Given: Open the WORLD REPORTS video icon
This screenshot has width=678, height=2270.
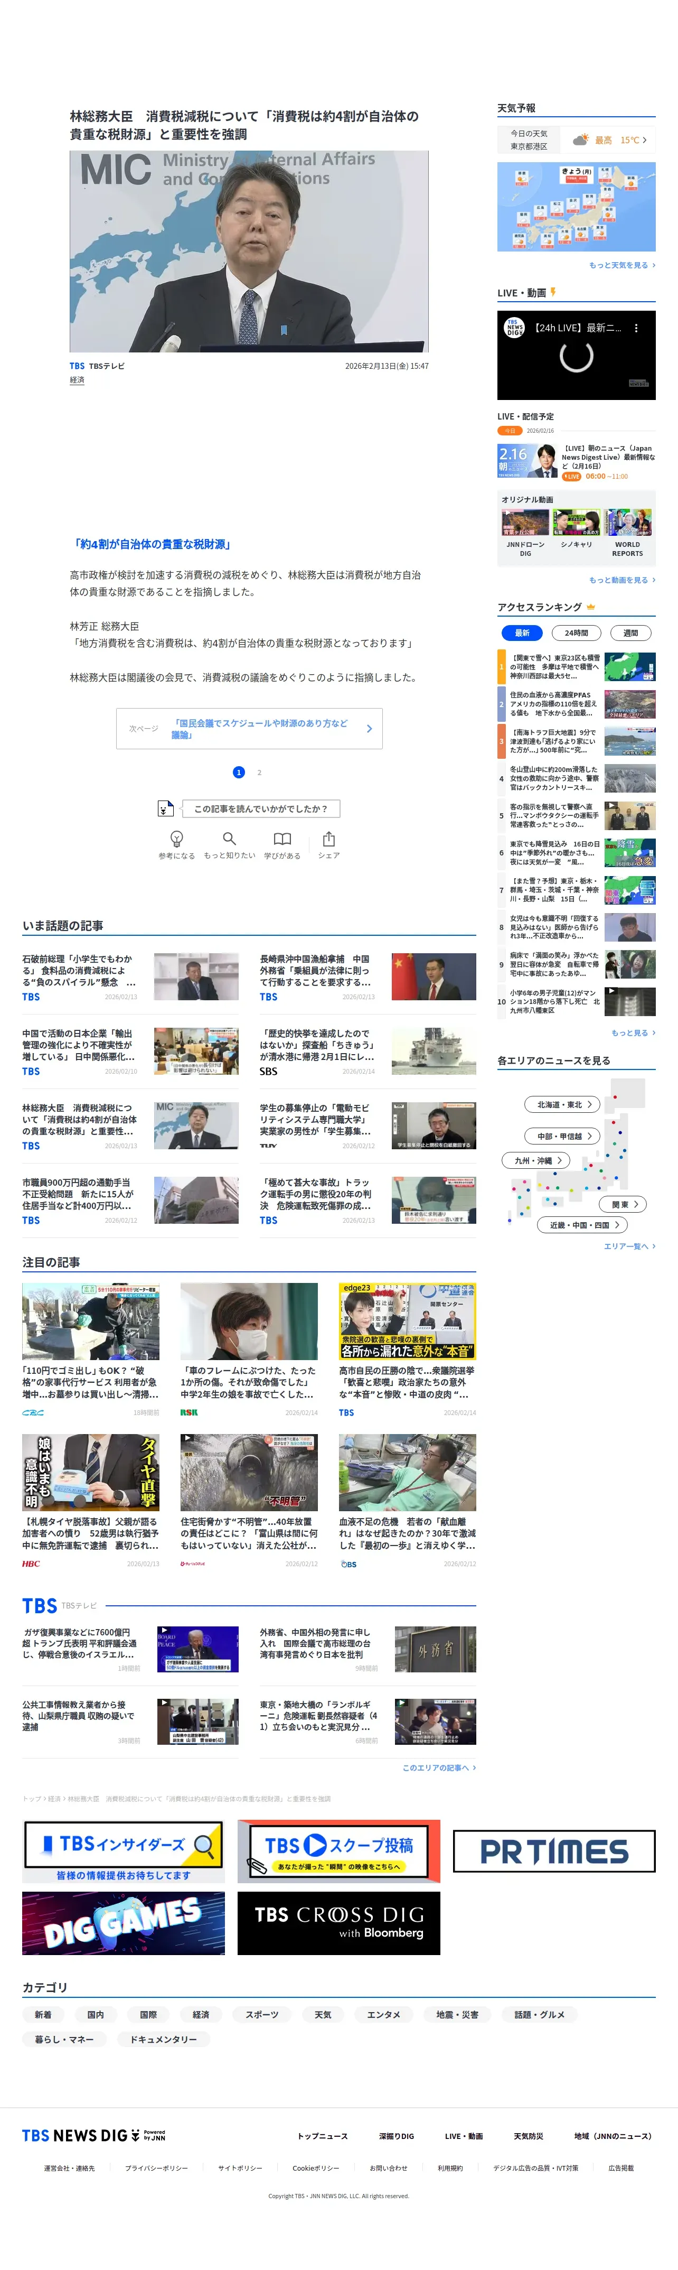Looking at the screenshot, I should coord(628,523).
